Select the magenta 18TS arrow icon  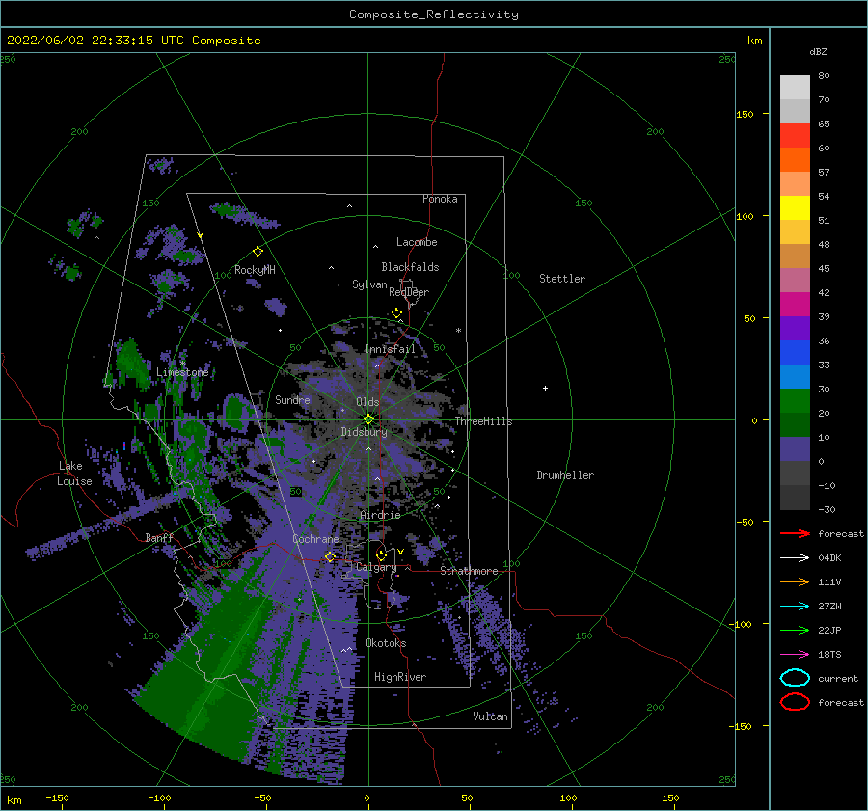click(x=795, y=655)
